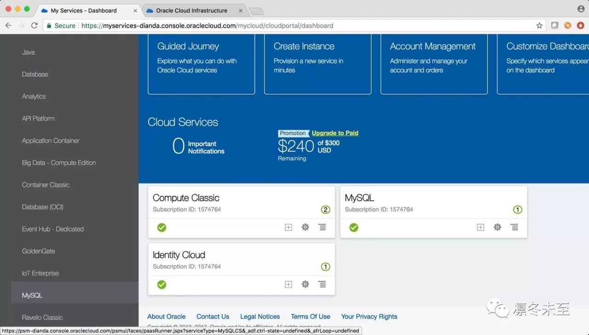
Task: Open the gear settings icon on Identity Cloud
Action: [x=305, y=284]
